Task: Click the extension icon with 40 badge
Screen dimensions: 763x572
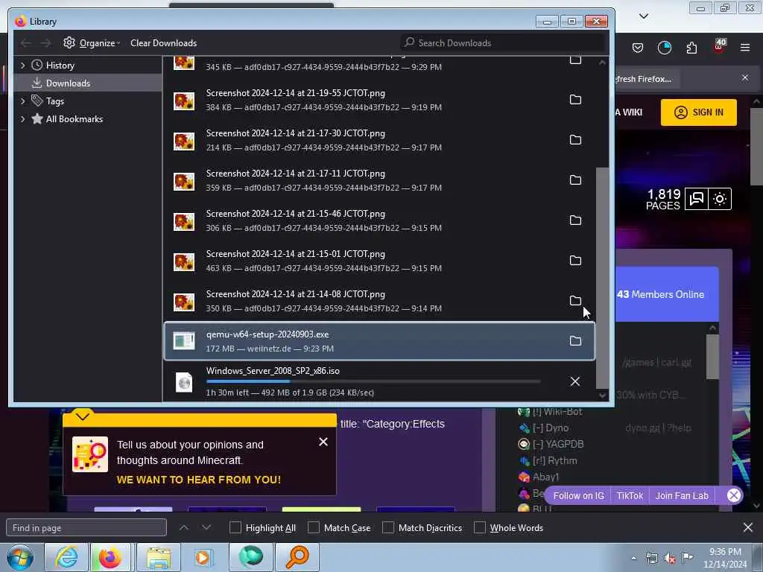Action: (719, 47)
